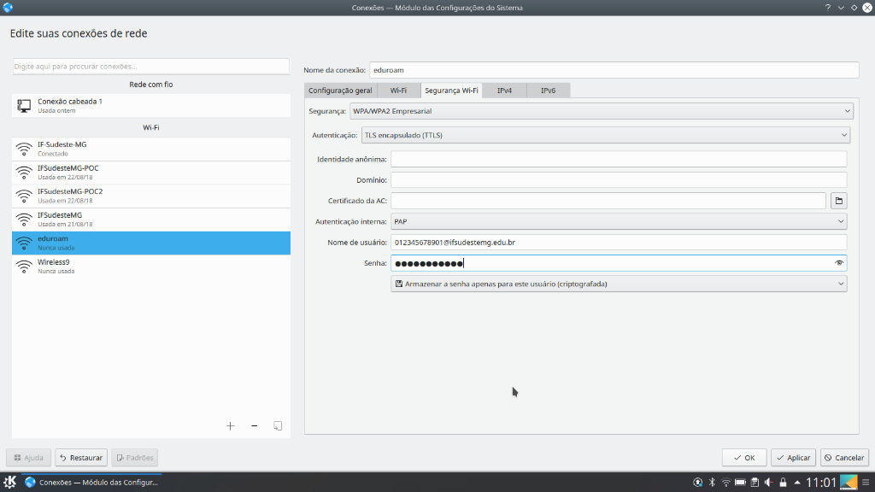
Task: Click the add new connection plus icon
Action: point(230,425)
